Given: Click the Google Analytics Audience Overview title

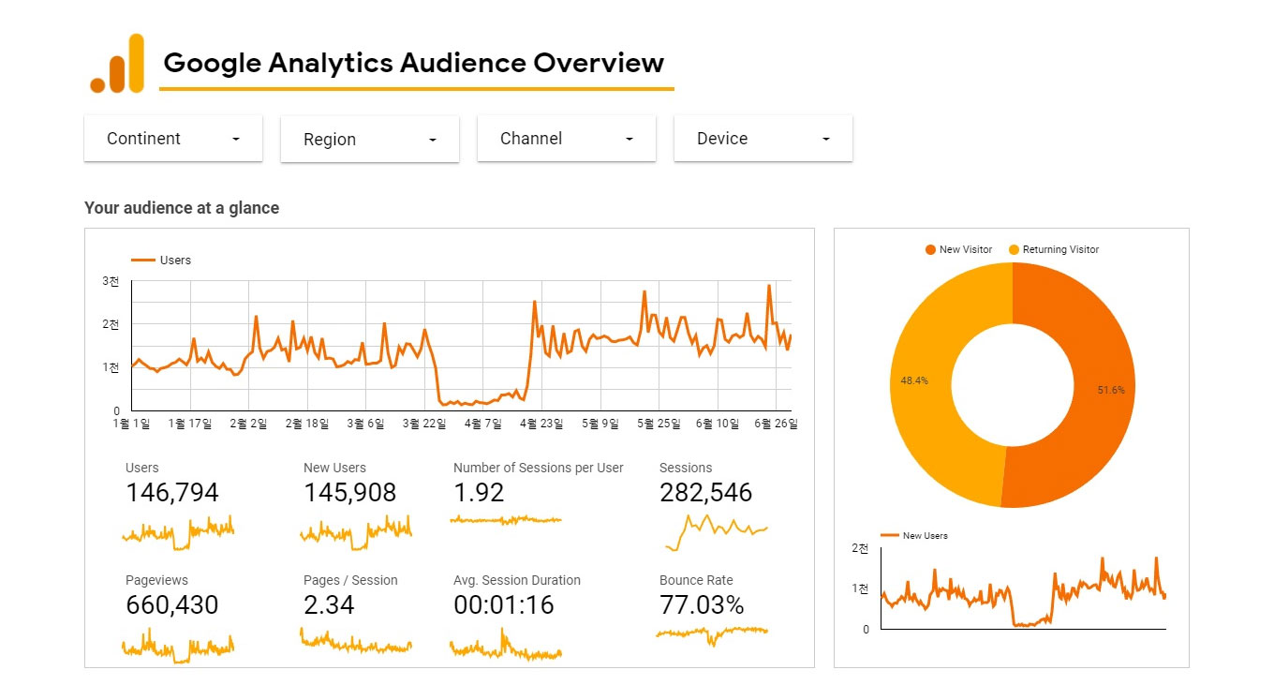Looking at the screenshot, I should 413,63.
